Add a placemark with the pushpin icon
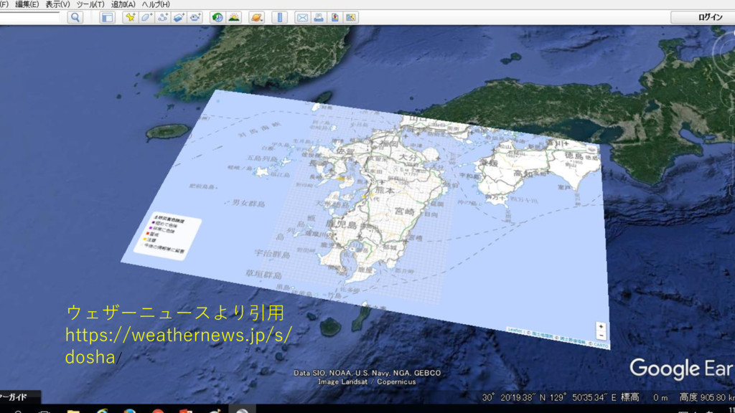 (130, 18)
